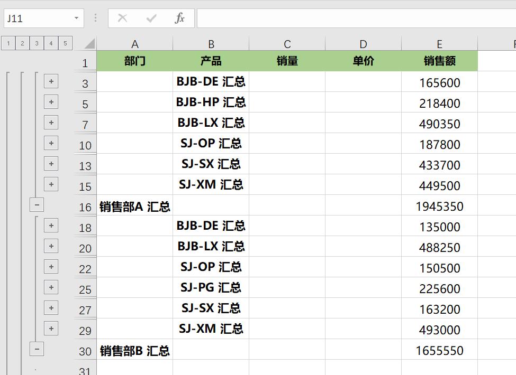Click the Name Box showing J11
516x375 pixels.
[44, 18]
